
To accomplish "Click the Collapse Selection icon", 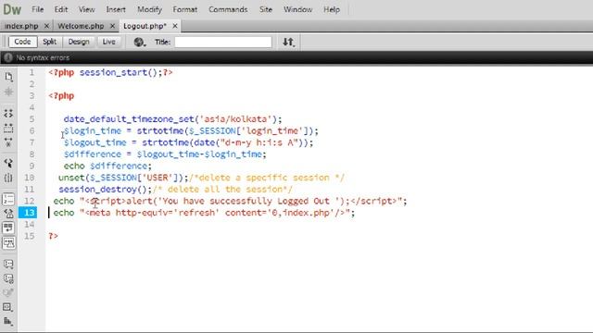I will [x=8, y=128].
